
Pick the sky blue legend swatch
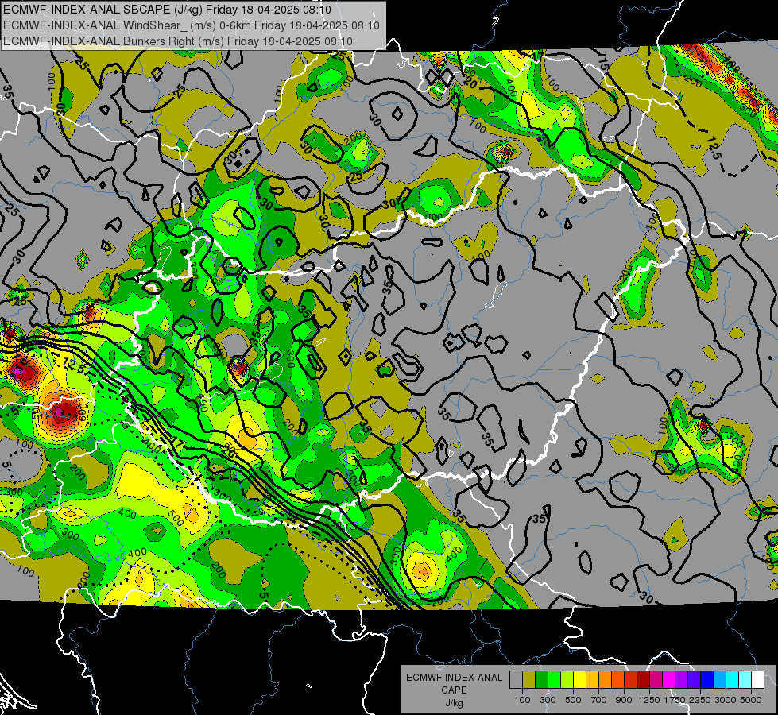[x=719, y=679]
